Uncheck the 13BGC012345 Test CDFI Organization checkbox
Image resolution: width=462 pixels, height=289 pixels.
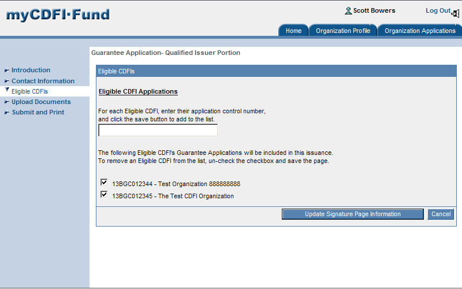click(104, 194)
